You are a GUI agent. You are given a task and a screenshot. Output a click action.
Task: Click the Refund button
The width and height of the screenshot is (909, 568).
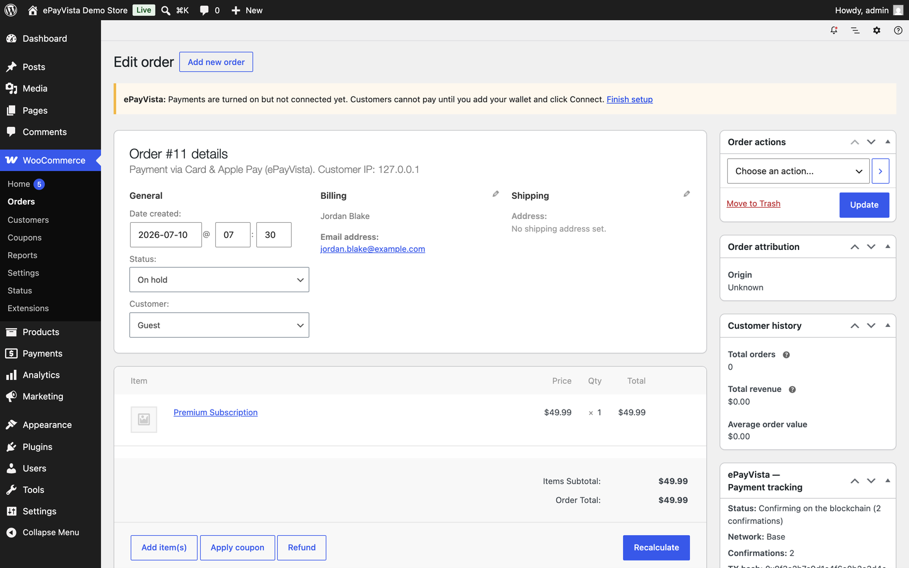tap(302, 548)
